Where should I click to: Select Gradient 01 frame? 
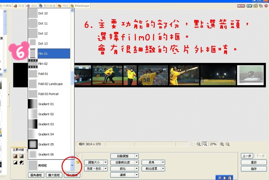pyautogui.click(x=49, y=104)
